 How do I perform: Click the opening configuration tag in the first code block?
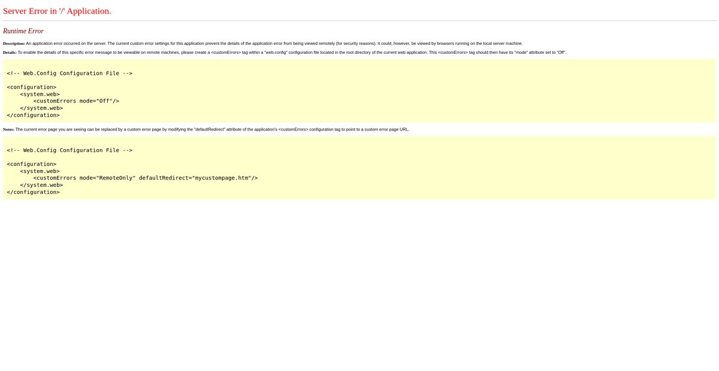32,87
